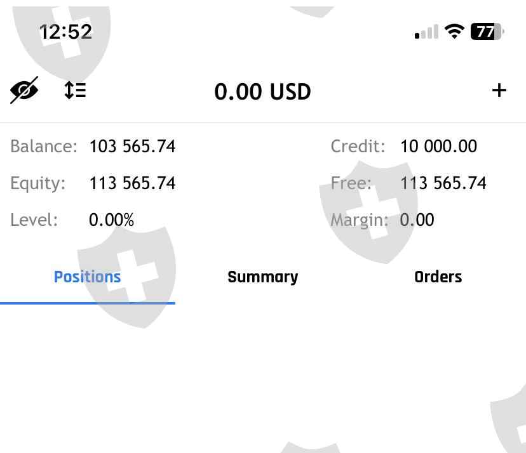Tap the Free margin value

[x=443, y=183]
